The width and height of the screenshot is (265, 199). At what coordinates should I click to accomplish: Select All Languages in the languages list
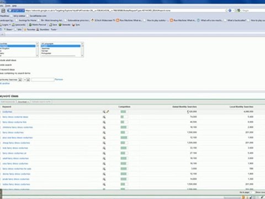pyautogui.click(x=47, y=44)
